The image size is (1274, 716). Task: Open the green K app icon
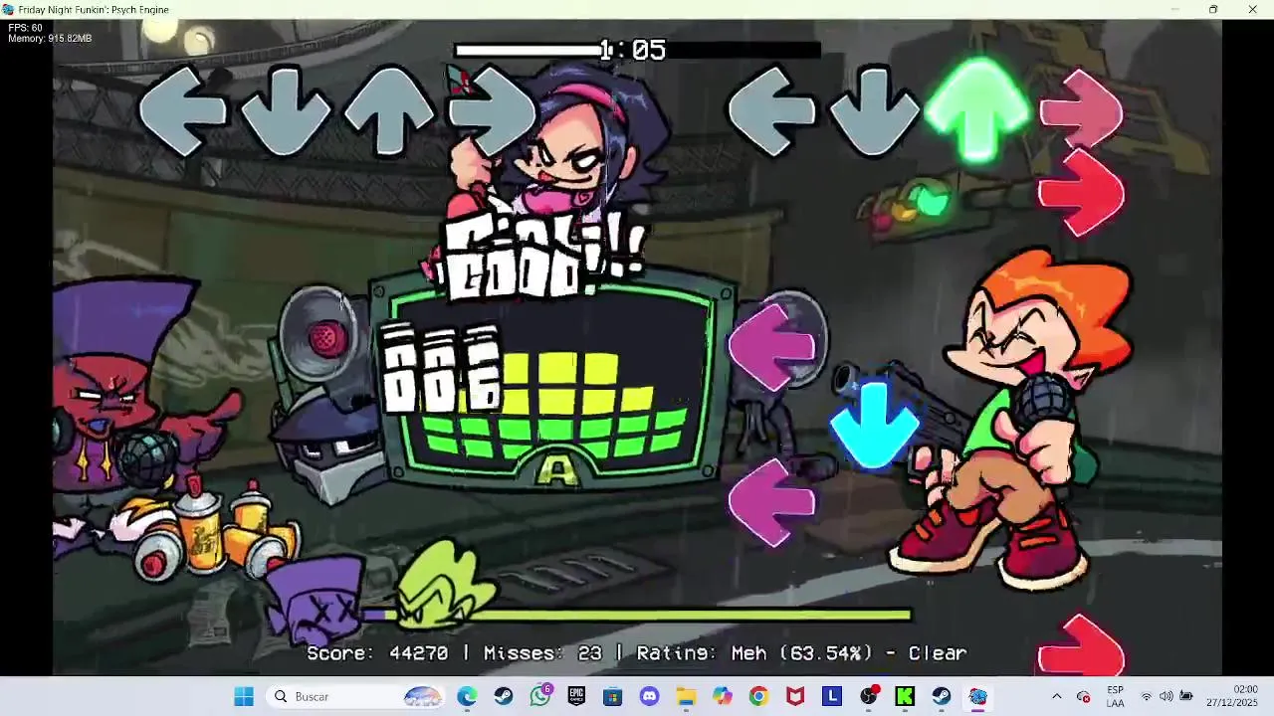tap(905, 696)
